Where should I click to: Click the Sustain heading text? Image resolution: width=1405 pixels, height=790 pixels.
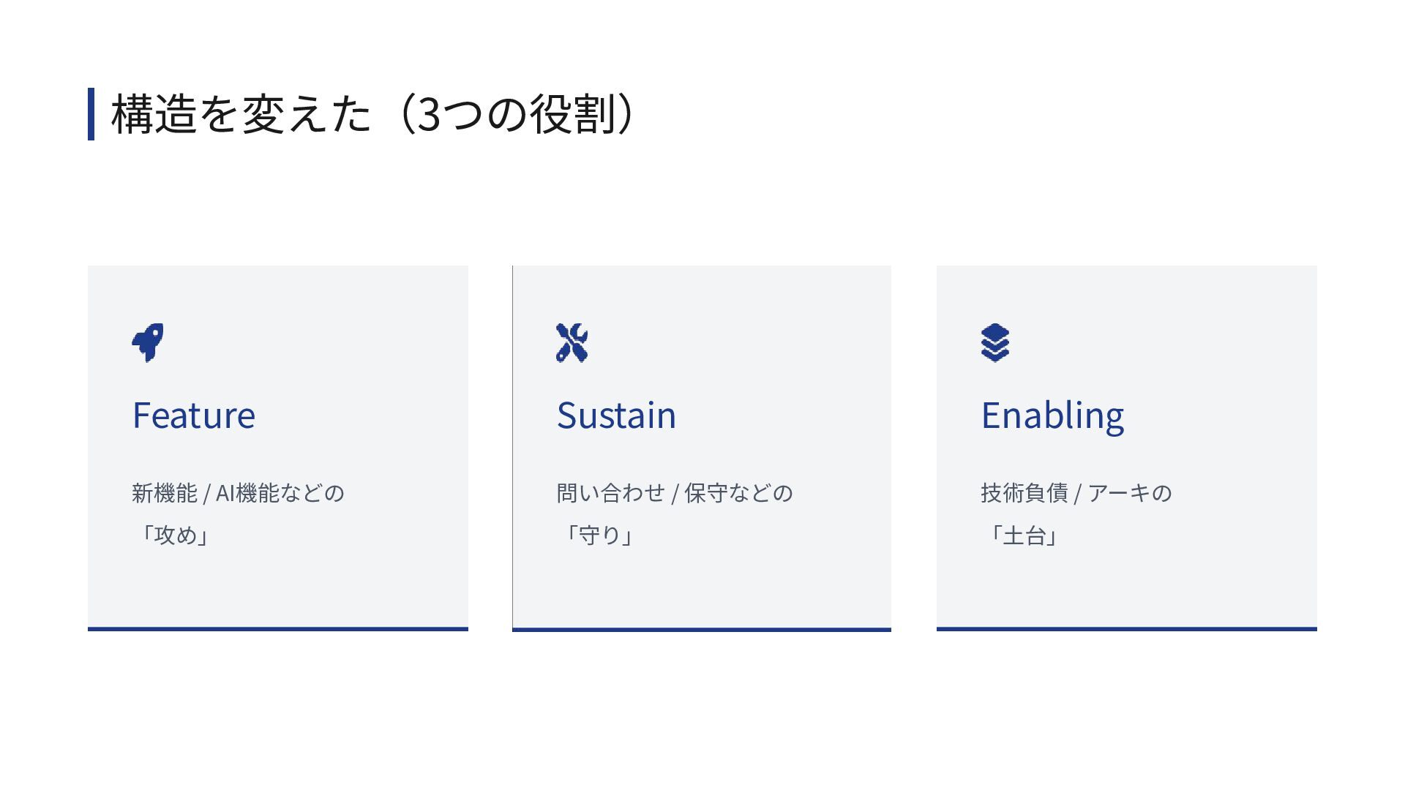coord(616,415)
